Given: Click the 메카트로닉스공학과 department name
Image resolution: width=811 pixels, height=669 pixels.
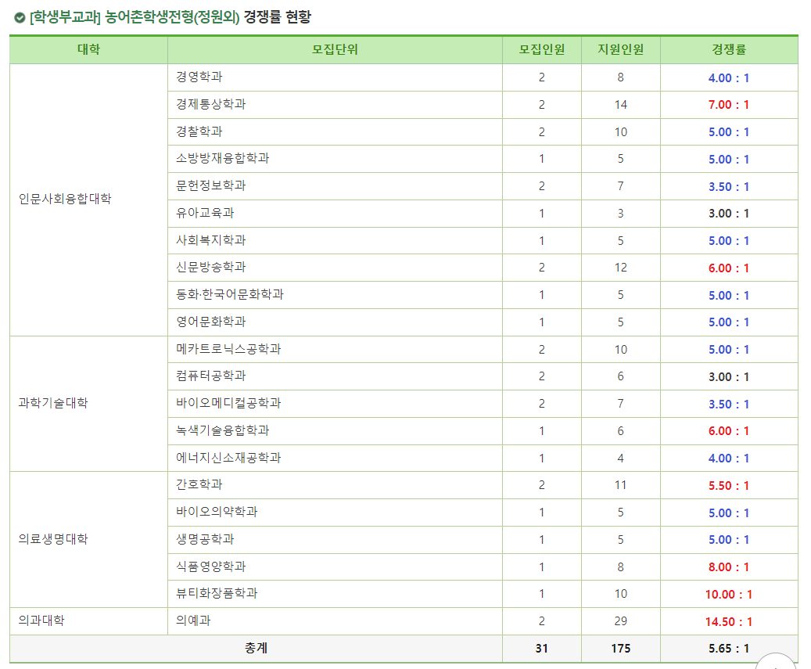Looking at the screenshot, I should coord(228,349).
